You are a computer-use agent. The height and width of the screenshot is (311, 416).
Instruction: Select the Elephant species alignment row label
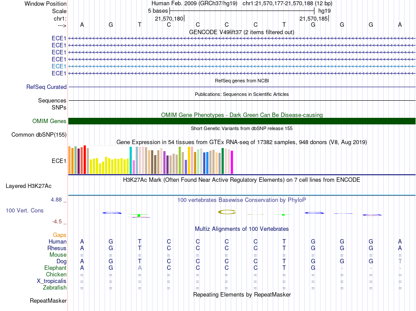(x=55, y=268)
